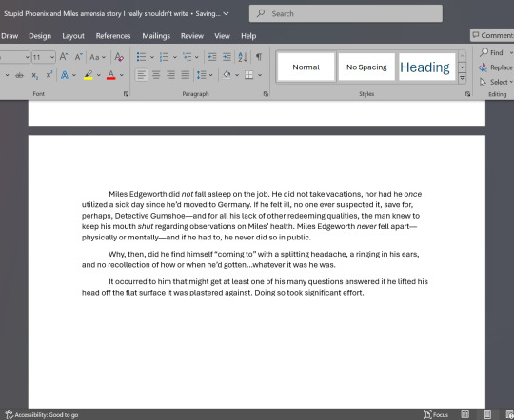Open line and paragraph spacing options

[201, 75]
